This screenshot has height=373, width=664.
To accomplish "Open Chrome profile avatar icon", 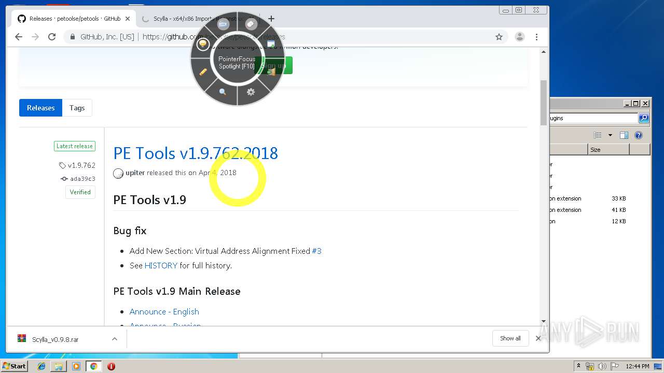I will tap(519, 37).
